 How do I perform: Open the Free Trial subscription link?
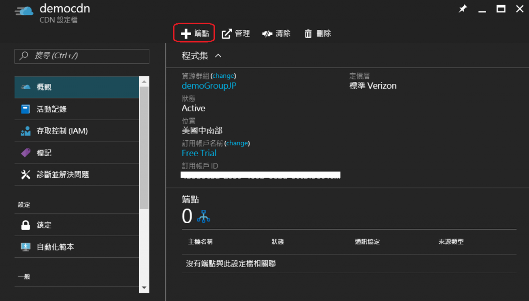199,153
